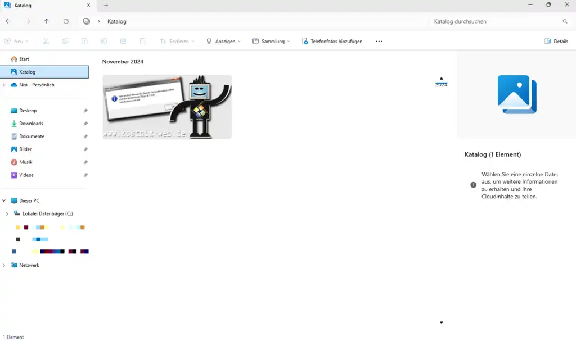Open Bilder in the sidebar
Viewport: 576px width, 342px height.
[x=25, y=149]
